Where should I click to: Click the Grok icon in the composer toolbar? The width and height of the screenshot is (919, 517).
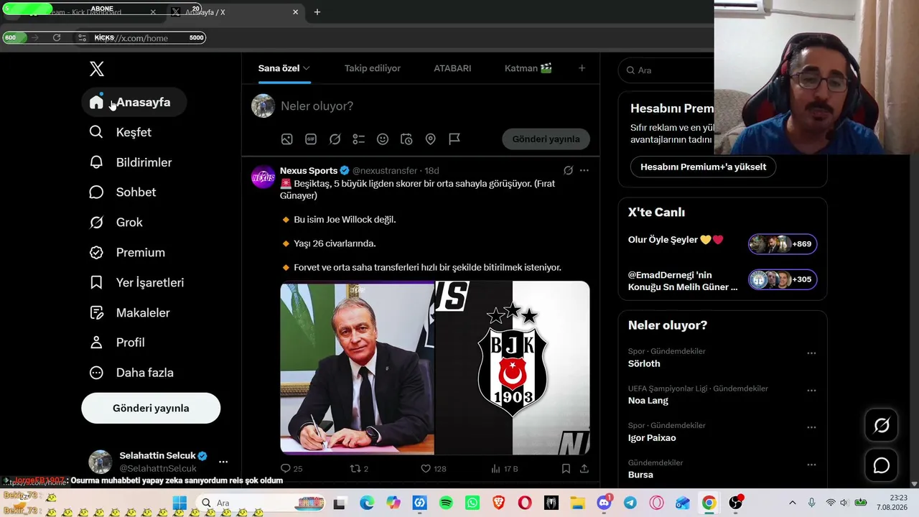point(335,139)
